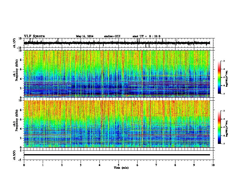Click time axis tick label "6"
240x185 pixels.
[x=138, y=165]
